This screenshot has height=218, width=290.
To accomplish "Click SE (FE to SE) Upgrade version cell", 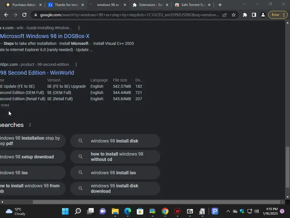I will (66, 86).
